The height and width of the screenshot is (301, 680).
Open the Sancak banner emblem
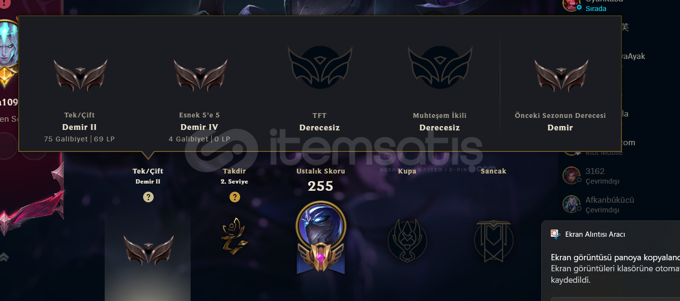[x=494, y=241]
